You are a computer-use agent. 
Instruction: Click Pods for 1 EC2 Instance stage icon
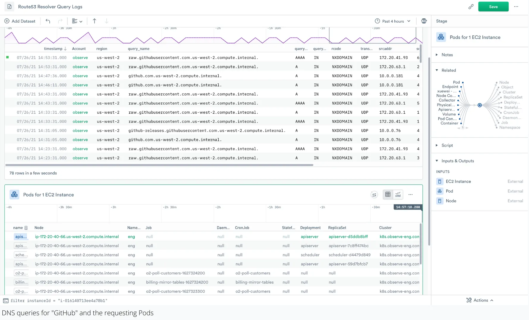14,195
